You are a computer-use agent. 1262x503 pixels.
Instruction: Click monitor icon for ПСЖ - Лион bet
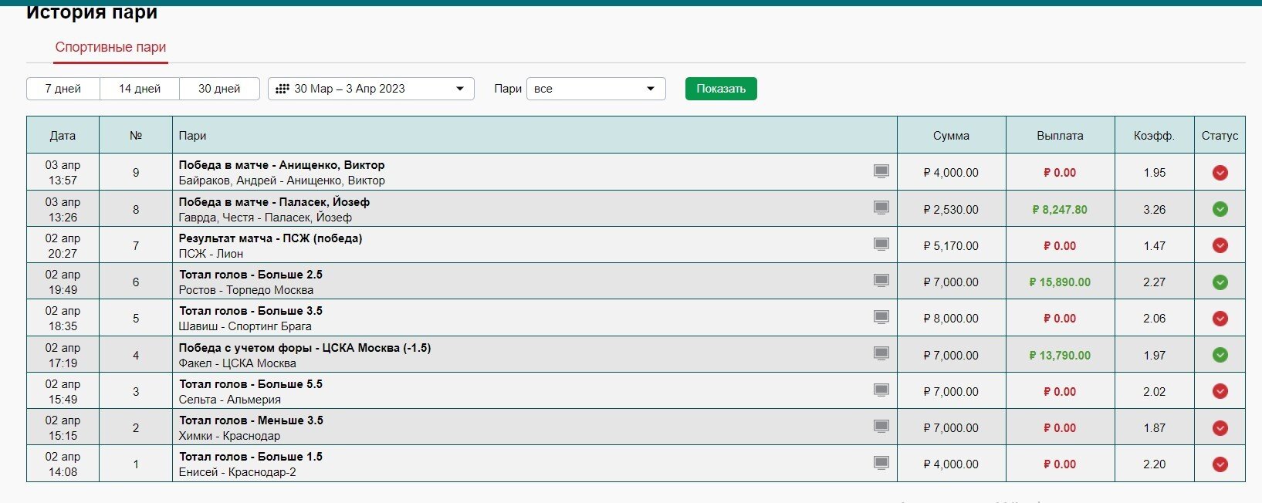pos(881,245)
